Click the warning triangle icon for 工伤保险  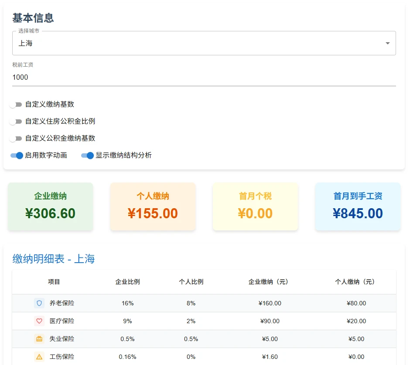pyautogui.click(x=39, y=357)
